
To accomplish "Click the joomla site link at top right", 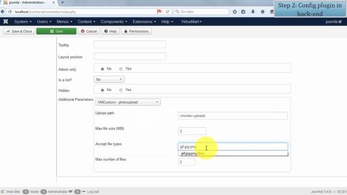I will coord(333,22).
